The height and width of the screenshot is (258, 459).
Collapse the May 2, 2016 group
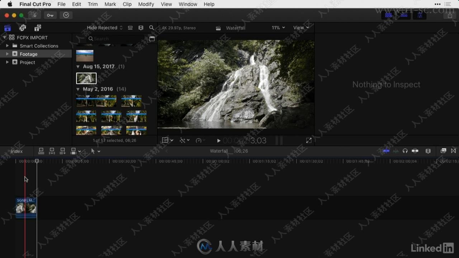click(x=78, y=89)
